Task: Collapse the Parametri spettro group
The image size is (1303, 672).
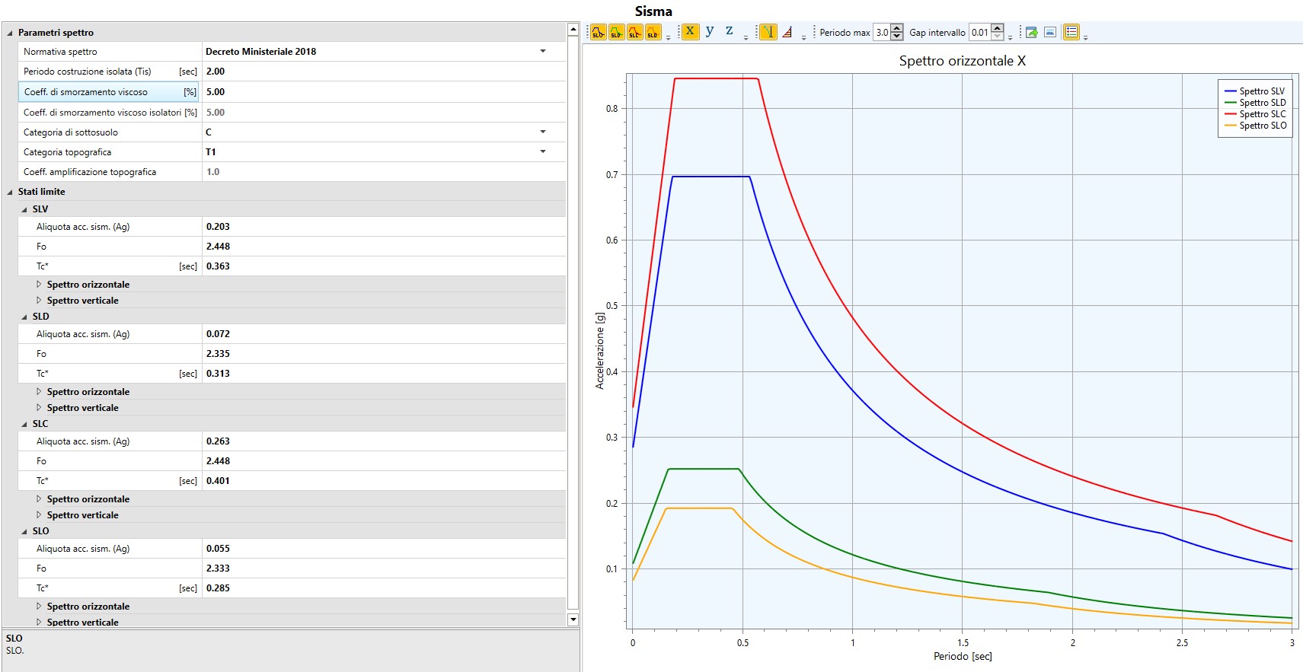Action: point(10,33)
